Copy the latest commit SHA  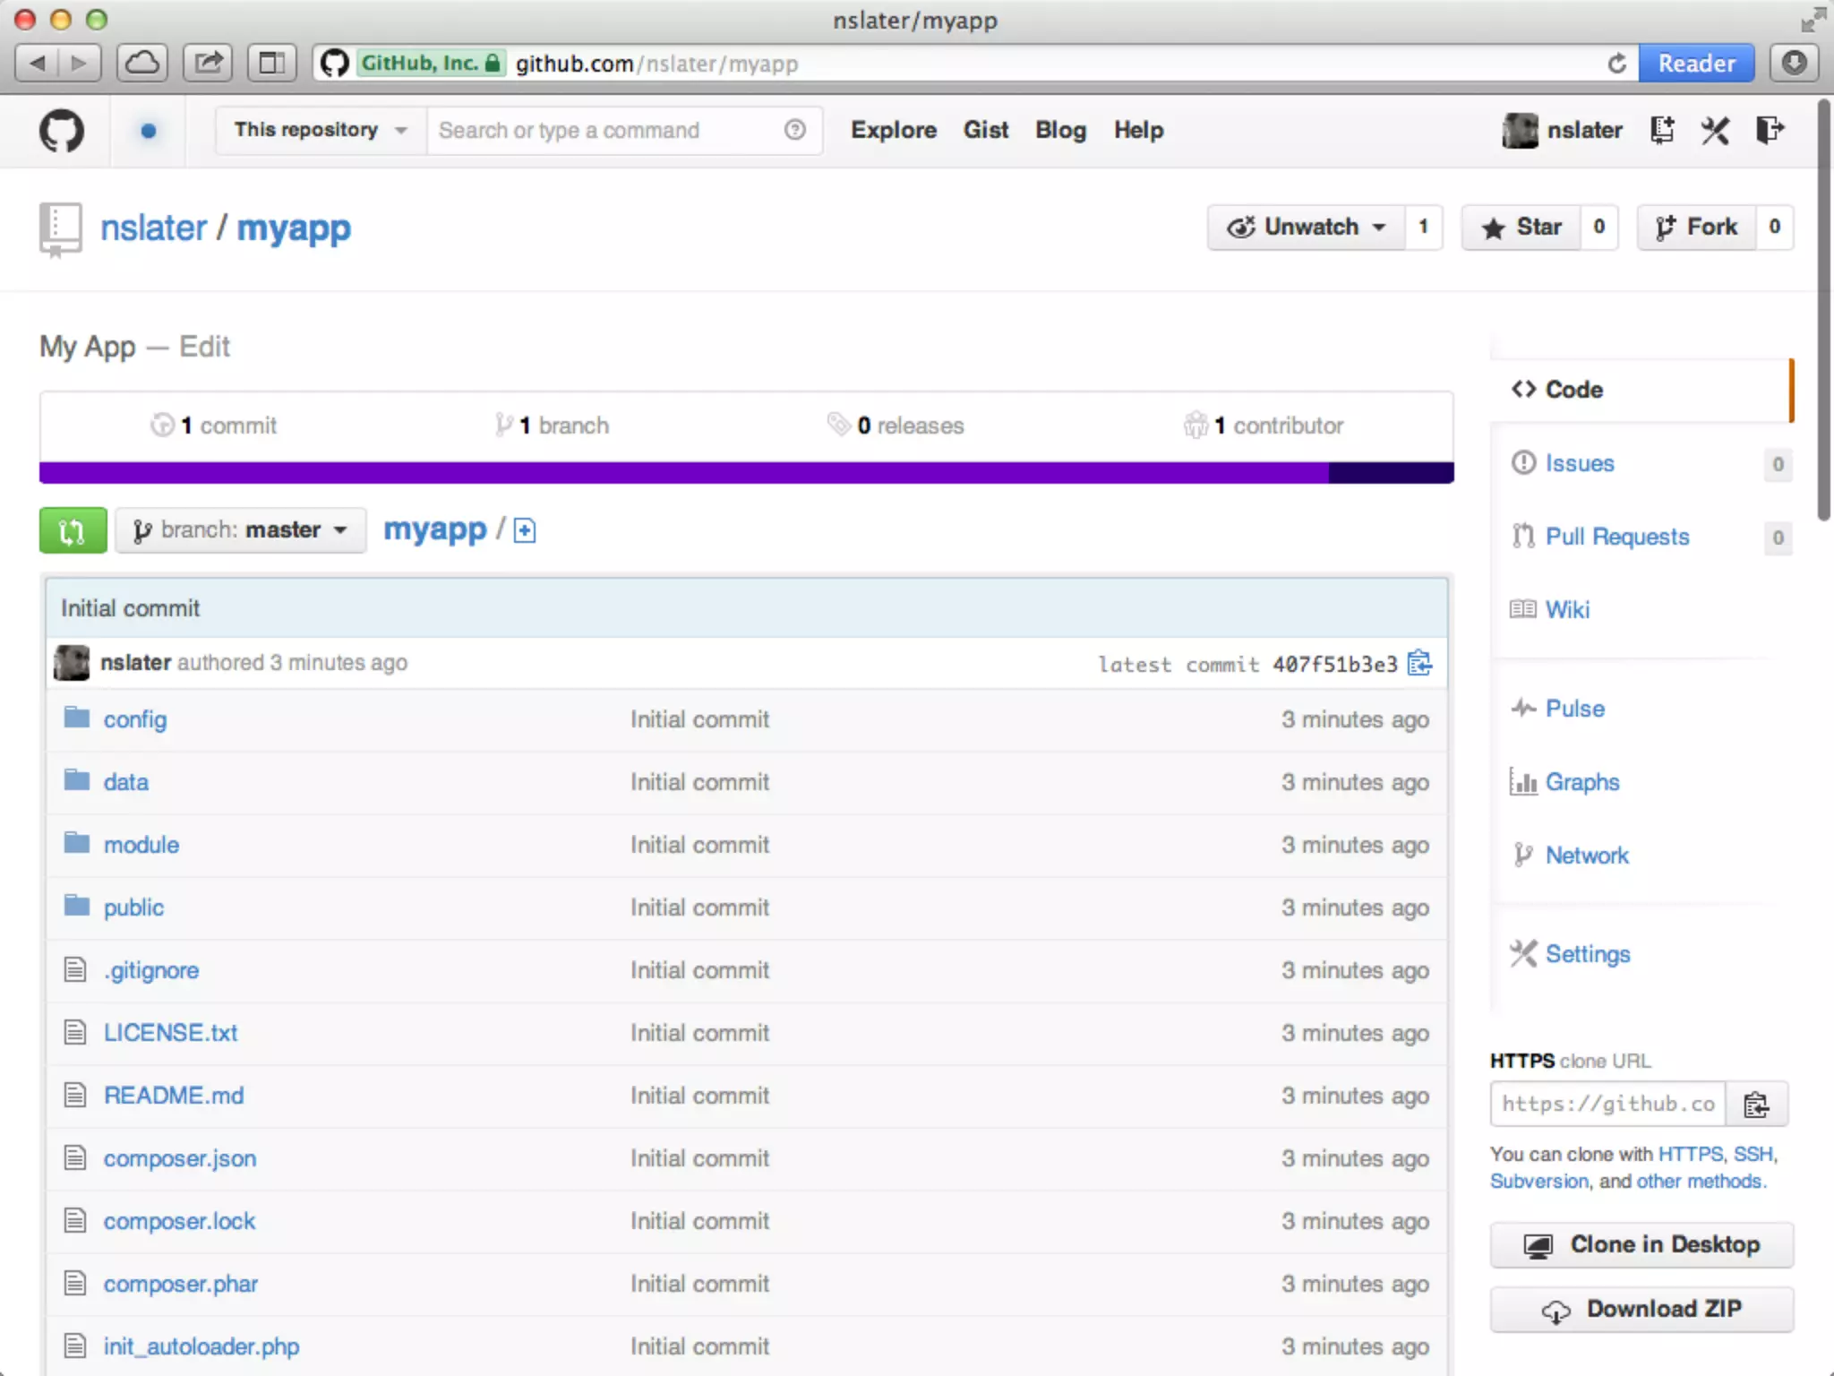(1419, 663)
